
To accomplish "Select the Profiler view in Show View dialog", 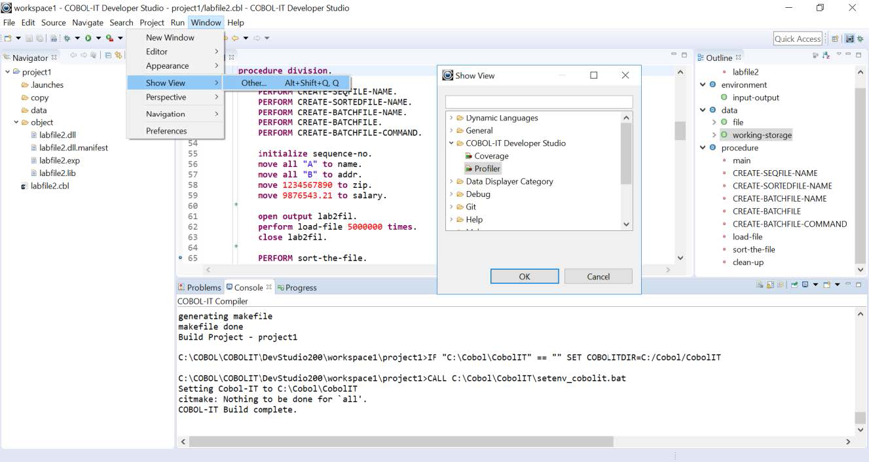I will click(x=487, y=168).
